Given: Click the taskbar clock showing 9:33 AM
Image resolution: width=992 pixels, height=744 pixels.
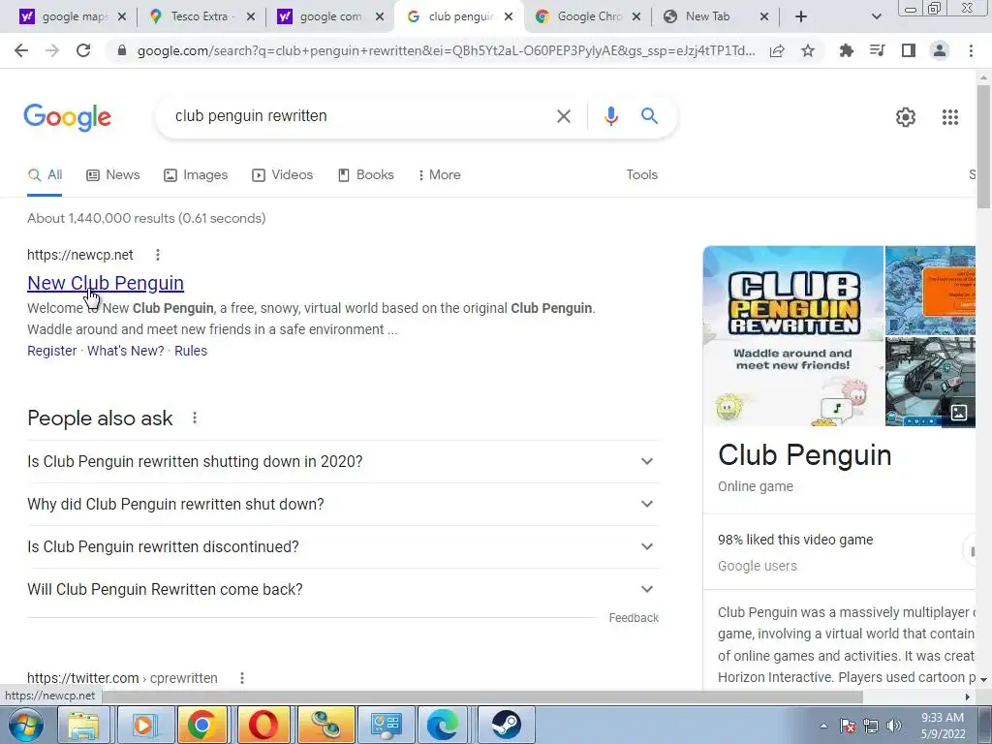Looking at the screenshot, I should (943, 726).
